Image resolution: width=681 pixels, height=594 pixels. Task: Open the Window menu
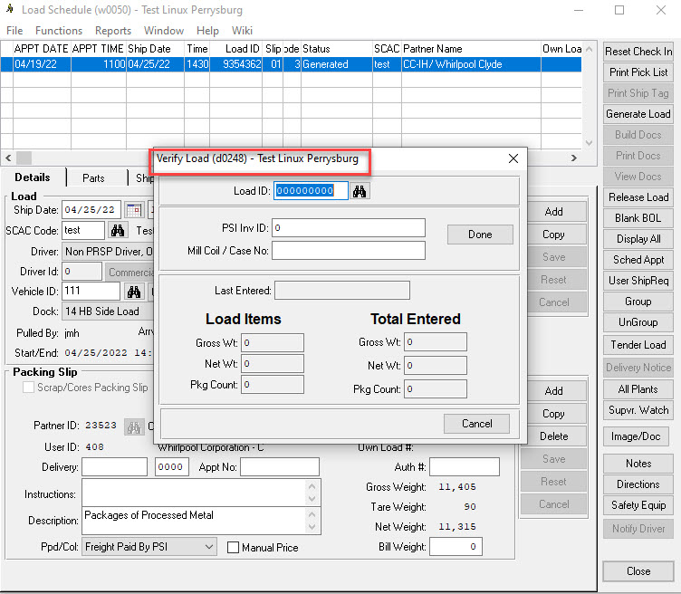(164, 31)
